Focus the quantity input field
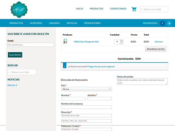Viewport: 175px width, 131px height. coord(117,41)
